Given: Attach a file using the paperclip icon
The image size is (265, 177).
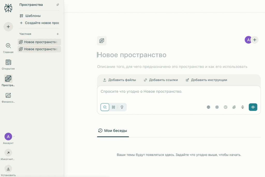Looking at the screenshot, I should pos(234,107).
